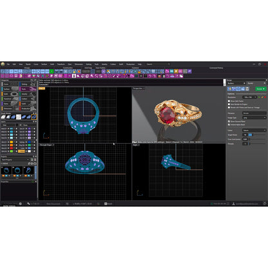The image size is (268, 268).
Task: Select the first ring project thumbnail
Action: point(6,170)
